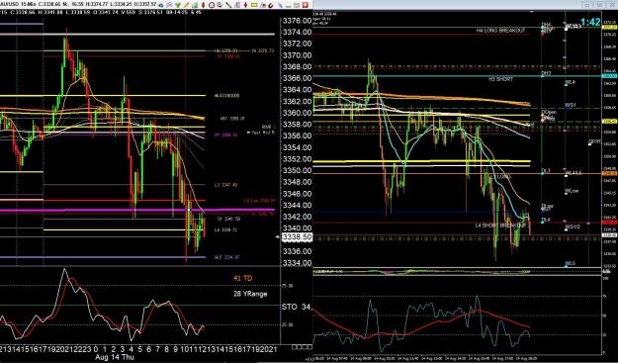Viewport: 618px width, 363px height.
Task: Click the 3350.00 price axis label
Action: point(298,170)
